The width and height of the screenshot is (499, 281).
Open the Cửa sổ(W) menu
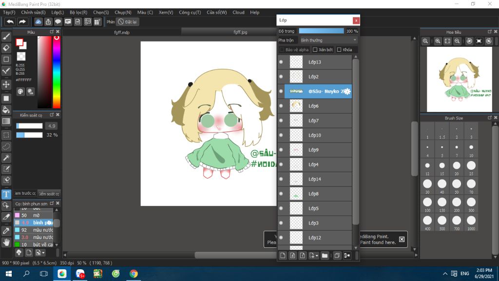click(217, 12)
